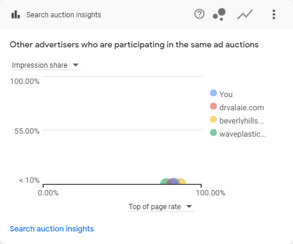Viewport: 293px width, 244px height.
Task: Open the Impression share dropdown
Action: [x=46, y=65]
